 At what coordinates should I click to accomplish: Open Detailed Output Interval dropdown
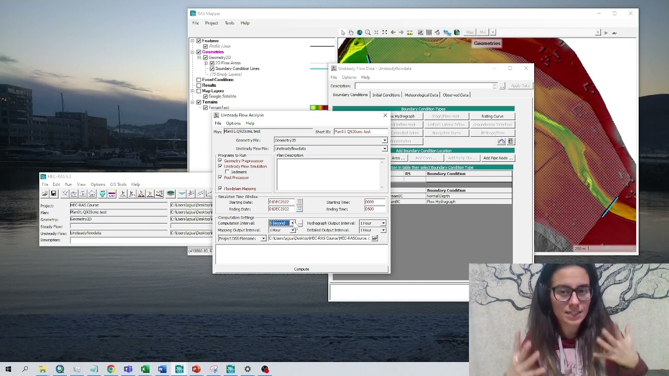[x=383, y=230]
